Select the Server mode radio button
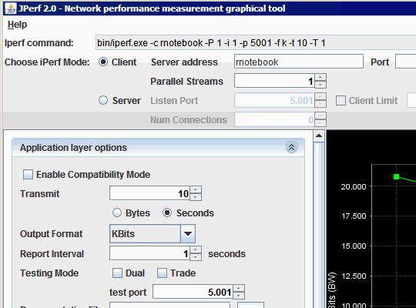 point(103,101)
